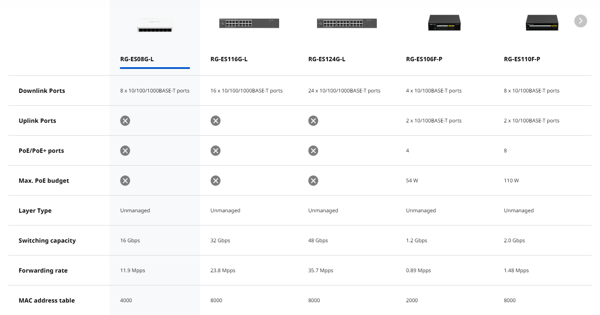Click the '2000' MAC address table value
Image resolution: width=600 pixels, height=315 pixels.
click(x=412, y=300)
